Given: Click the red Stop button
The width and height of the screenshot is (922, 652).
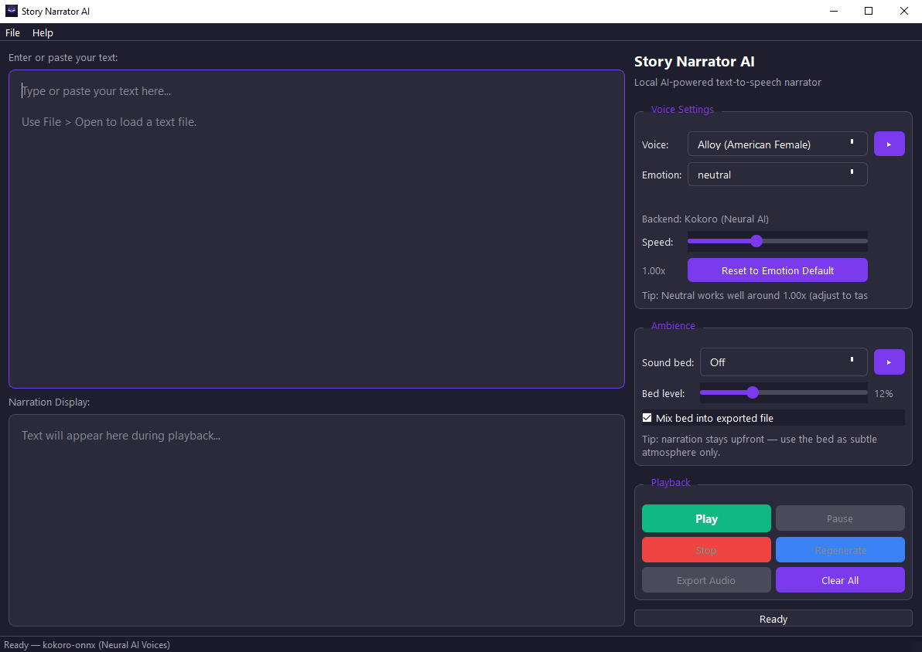Looking at the screenshot, I should (x=706, y=550).
